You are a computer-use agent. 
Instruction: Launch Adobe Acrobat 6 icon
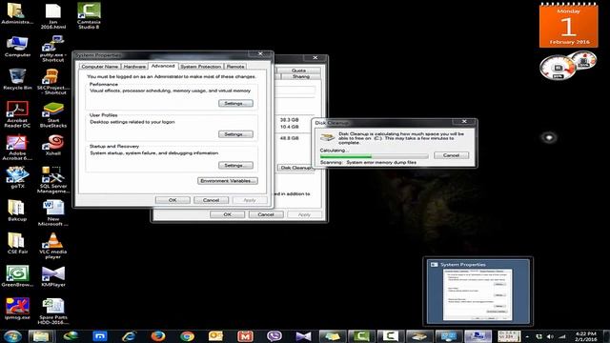[x=17, y=148]
